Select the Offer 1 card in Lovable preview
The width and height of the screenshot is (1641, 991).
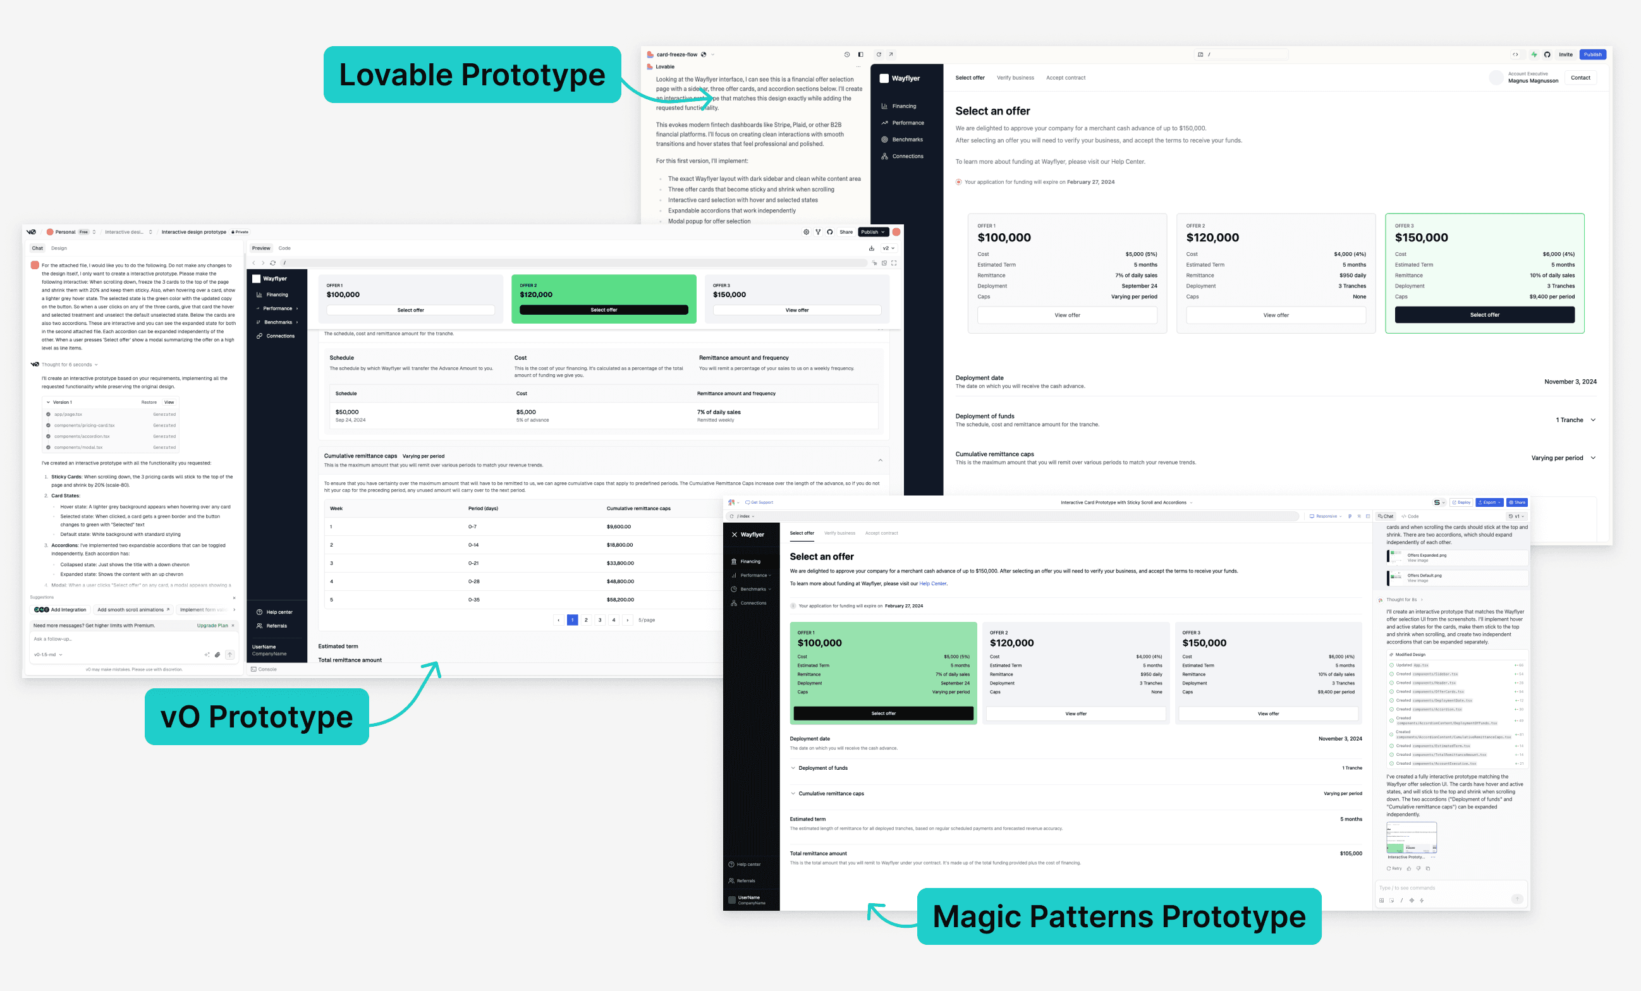click(1067, 273)
